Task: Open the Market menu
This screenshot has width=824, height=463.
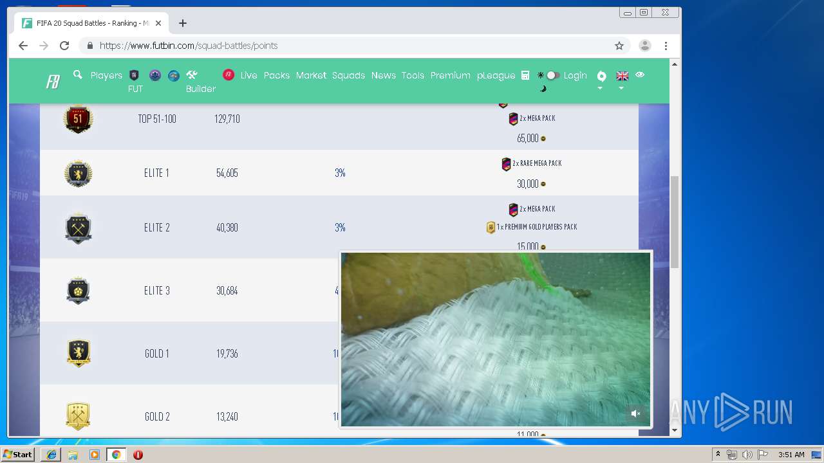Action: 311,75
